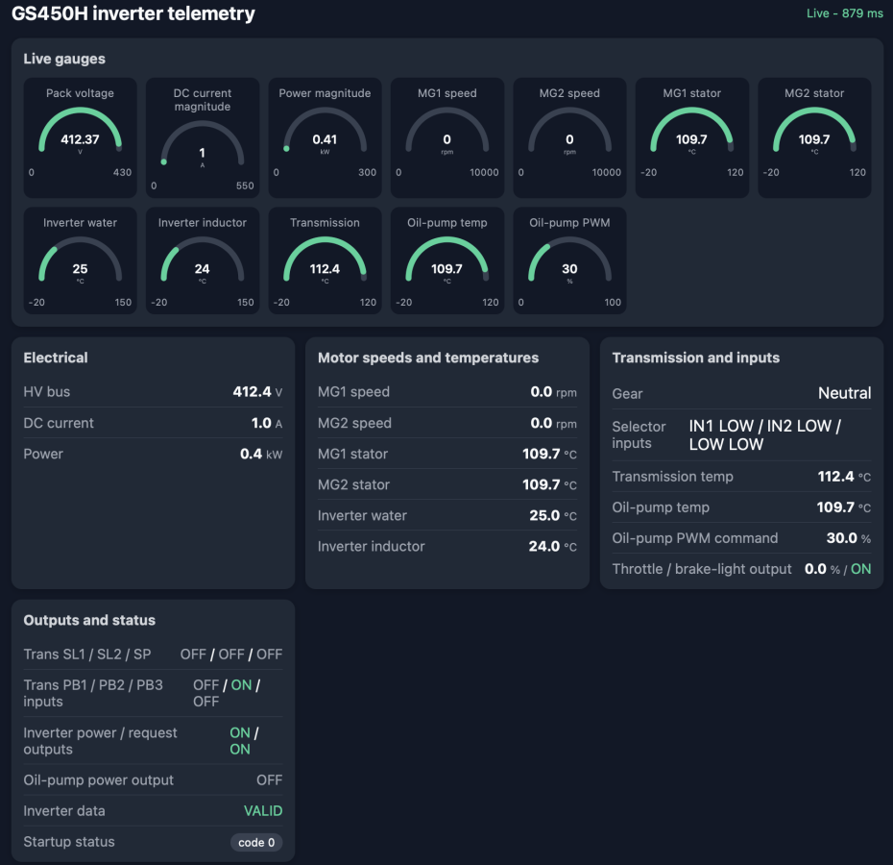The height and width of the screenshot is (865, 893).
Task: Click the Power magnitude gauge showing 0.41
Action: tap(325, 138)
